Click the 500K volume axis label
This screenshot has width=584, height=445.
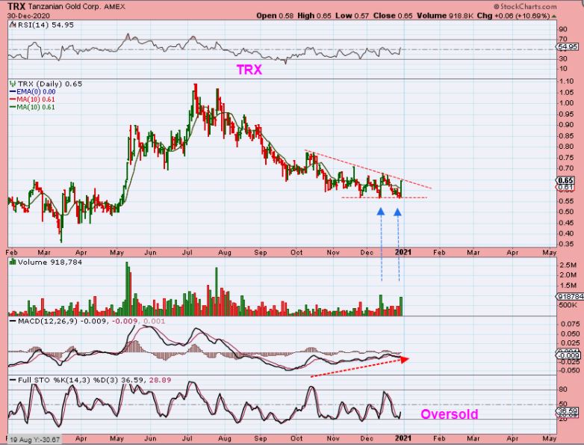pos(568,305)
